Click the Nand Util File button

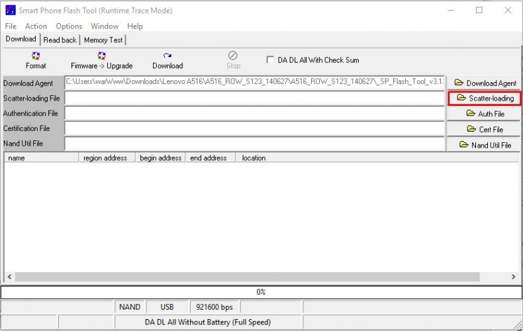point(485,145)
